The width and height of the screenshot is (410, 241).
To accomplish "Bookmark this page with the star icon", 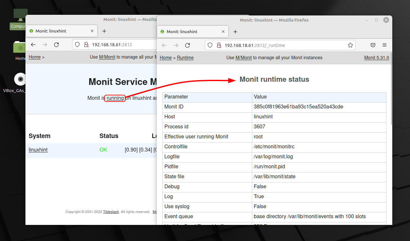I will (350, 45).
